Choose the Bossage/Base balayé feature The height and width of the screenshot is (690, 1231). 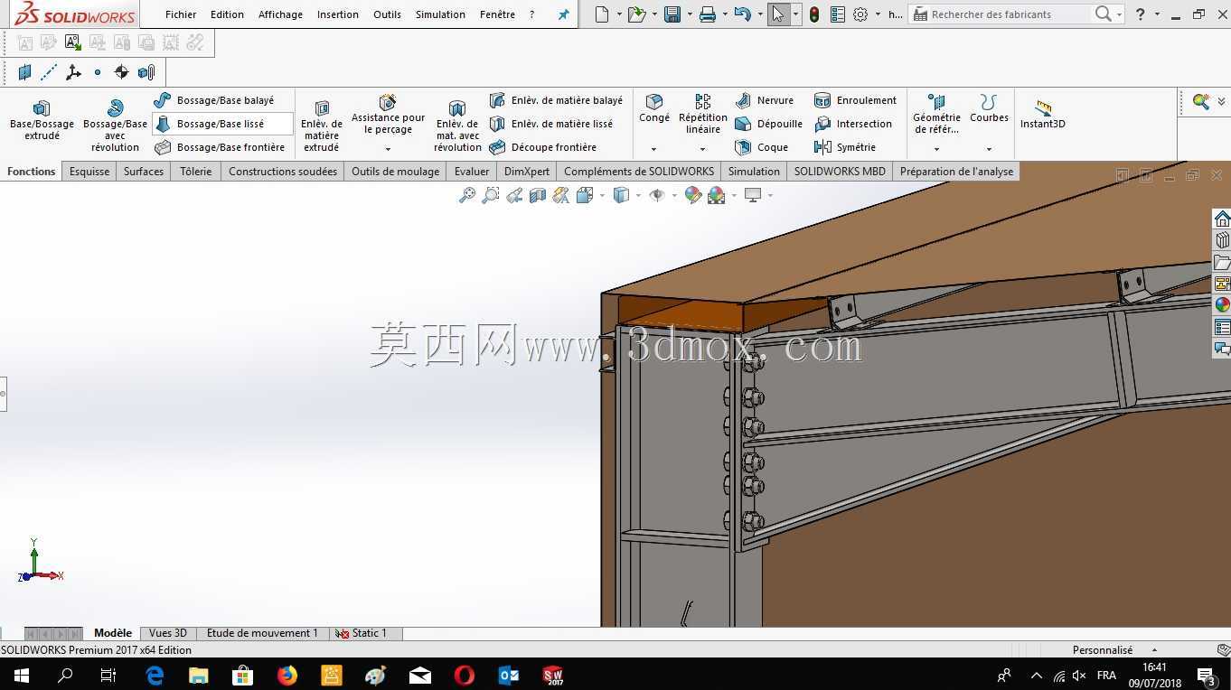click(x=214, y=100)
